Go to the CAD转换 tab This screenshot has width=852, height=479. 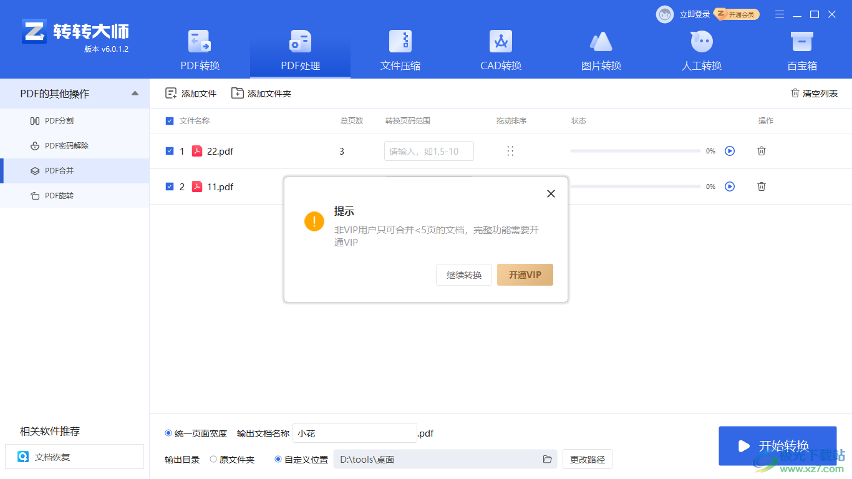(x=501, y=51)
